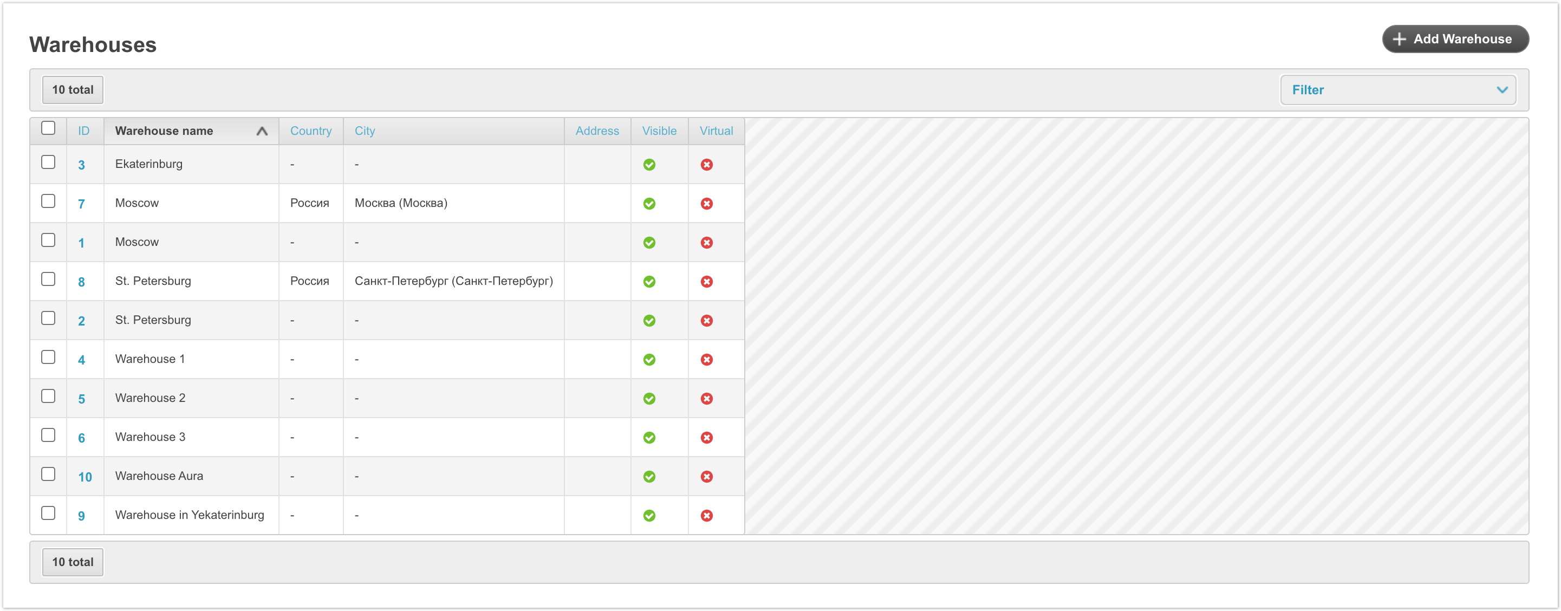Toggle visible checkmark for Warehouse Aura
The image size is (1561, 611).
tap(649, 477)
